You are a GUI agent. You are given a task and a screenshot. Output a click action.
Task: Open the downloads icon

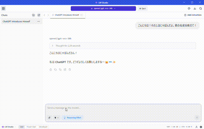click(x=195, y=9)
